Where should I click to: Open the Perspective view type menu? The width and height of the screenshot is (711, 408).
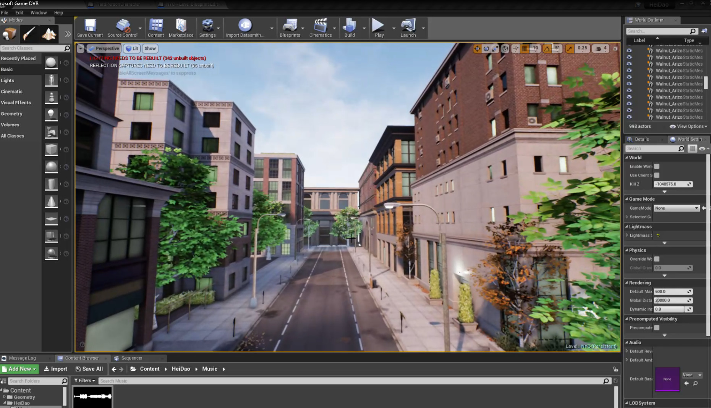104,48
